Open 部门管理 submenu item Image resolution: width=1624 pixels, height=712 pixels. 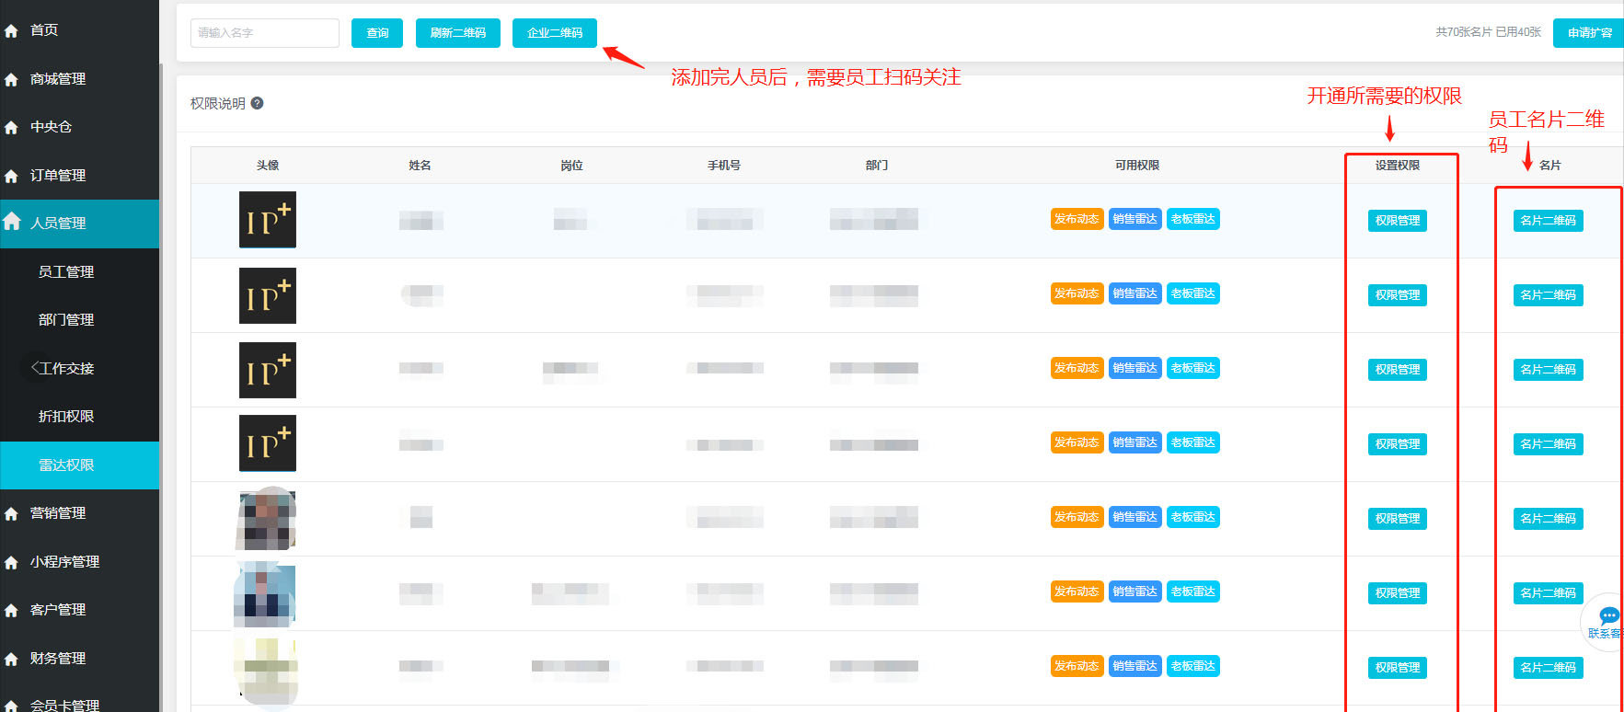tap(66, 320)
